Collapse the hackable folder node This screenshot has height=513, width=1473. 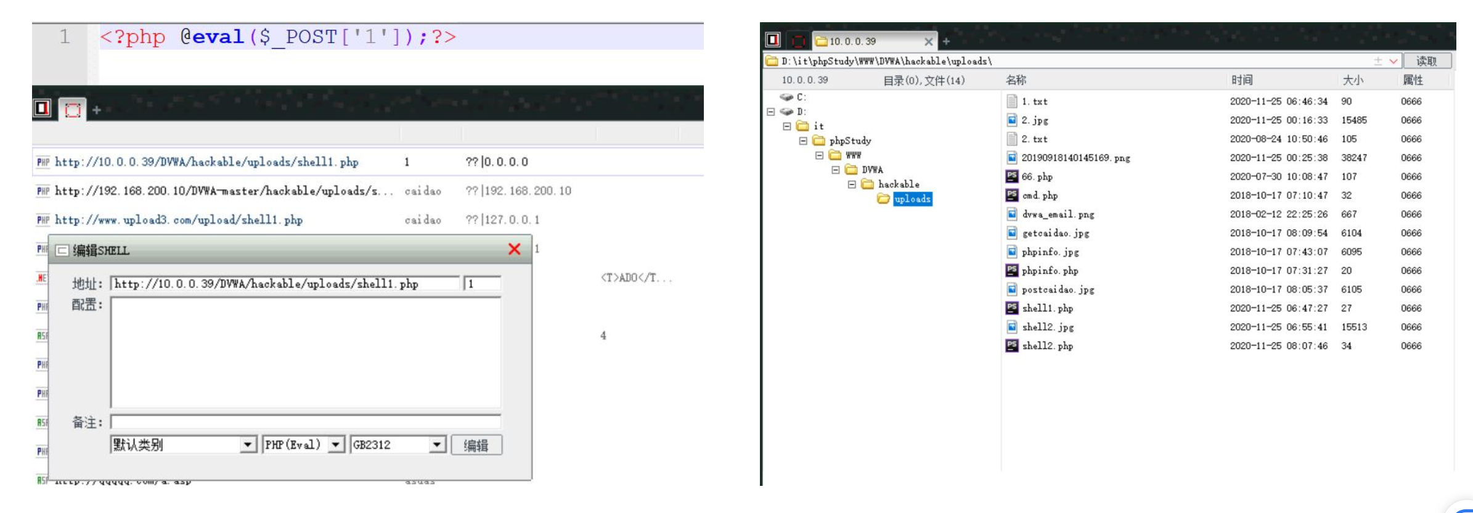click(x=852, y=184)
